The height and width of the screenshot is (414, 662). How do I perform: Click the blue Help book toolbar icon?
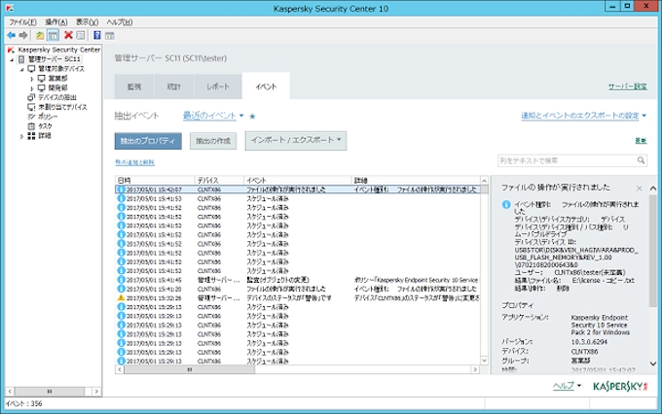pos(96,35)
